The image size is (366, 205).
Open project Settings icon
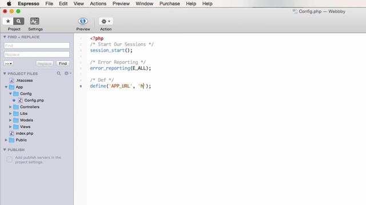click(x=34, y=21)
